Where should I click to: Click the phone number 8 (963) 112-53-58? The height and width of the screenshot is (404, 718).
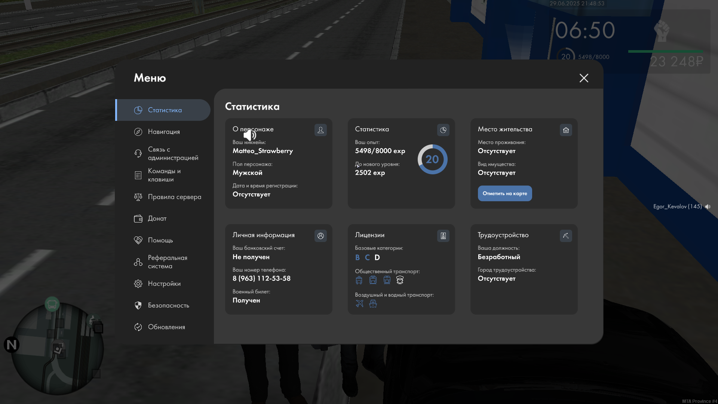(x=261, y=278)
